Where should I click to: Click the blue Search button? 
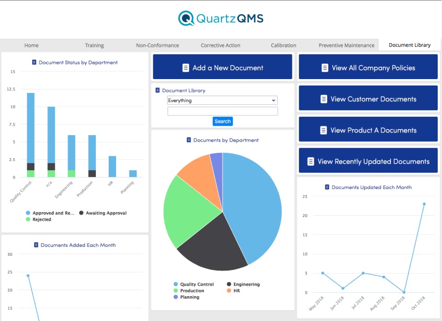(x=223, y=121)
